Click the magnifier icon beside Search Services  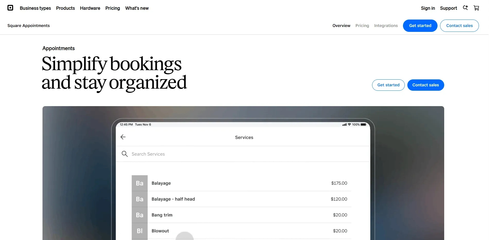pos(125,154)
